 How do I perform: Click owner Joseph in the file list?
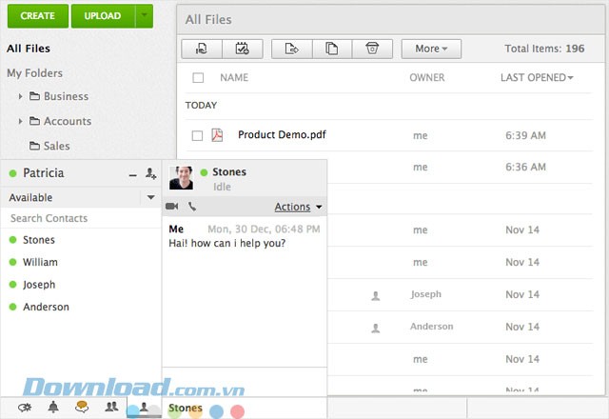point(426,294)
